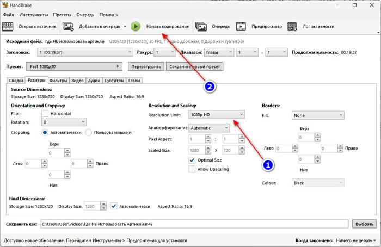This screenshot has width=381, height=247.
Task: Open the Помощь menu
Action: (109, 15)
